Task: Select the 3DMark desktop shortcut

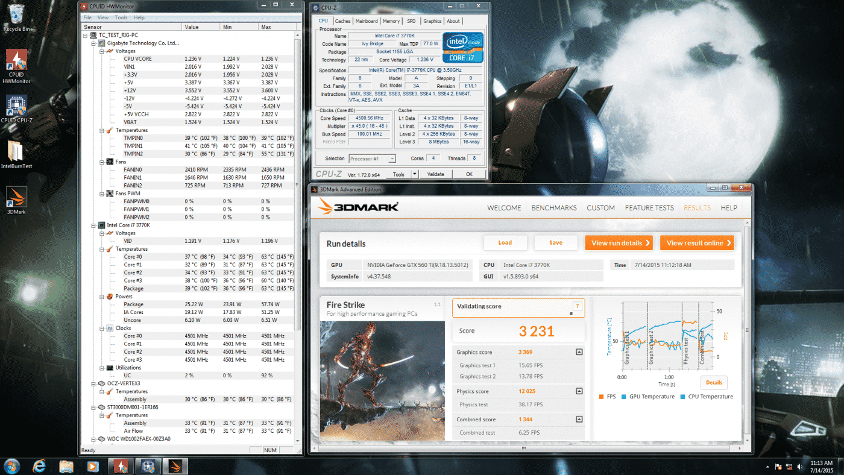Action: coord(16,201)
